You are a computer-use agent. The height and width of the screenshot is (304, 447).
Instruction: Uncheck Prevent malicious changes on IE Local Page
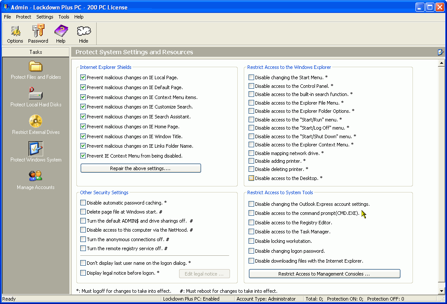click(83, 78)
